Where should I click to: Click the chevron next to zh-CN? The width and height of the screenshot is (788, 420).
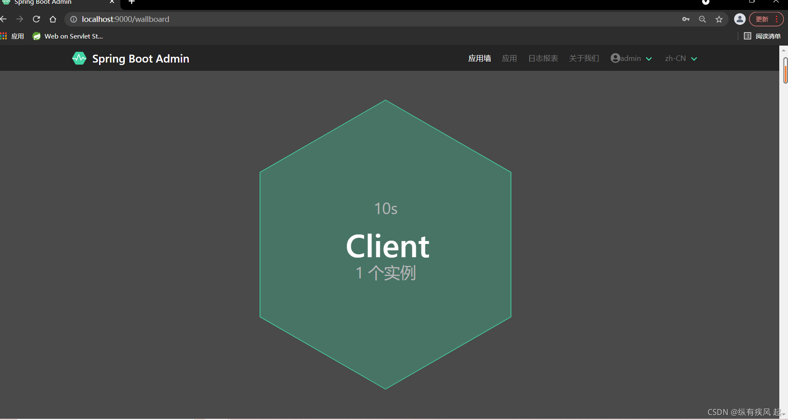click(x=694, y=59)
